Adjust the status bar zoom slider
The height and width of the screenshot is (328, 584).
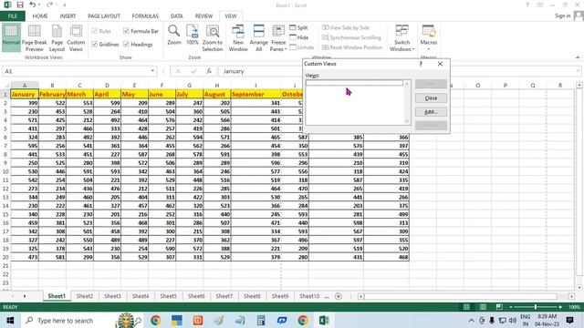coord(536,307)
